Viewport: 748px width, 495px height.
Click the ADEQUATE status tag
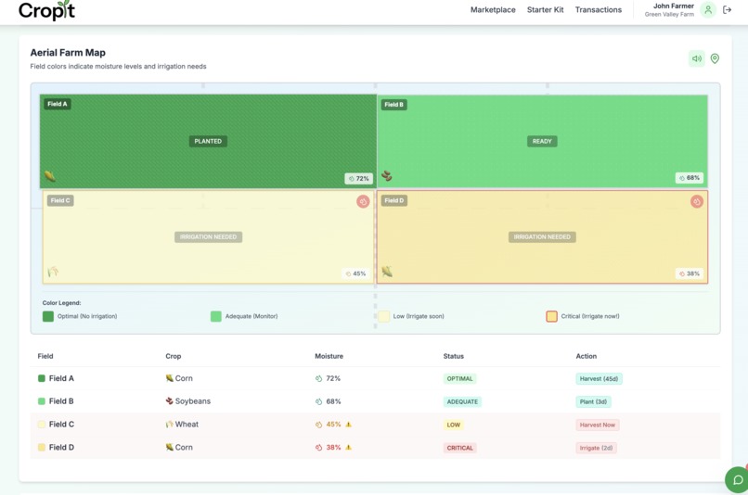462,401
